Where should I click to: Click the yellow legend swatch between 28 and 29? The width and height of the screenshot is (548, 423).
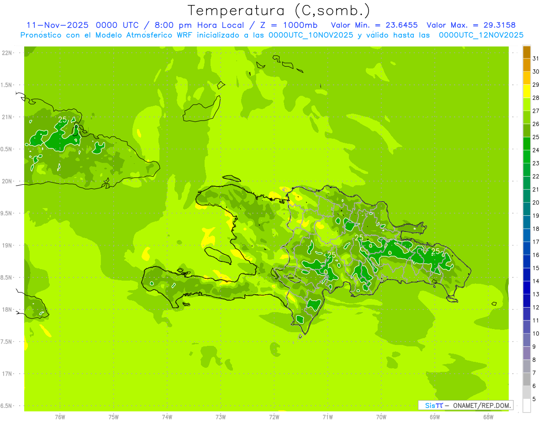(527, 91)
